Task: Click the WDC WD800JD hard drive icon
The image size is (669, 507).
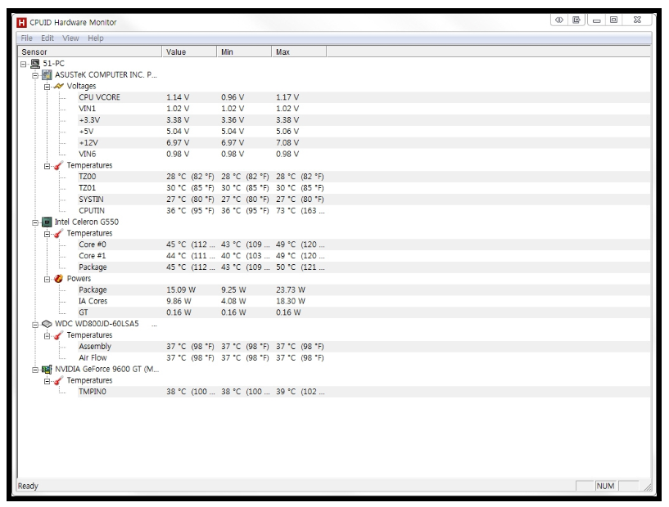Action: click(x=47, y=324)
